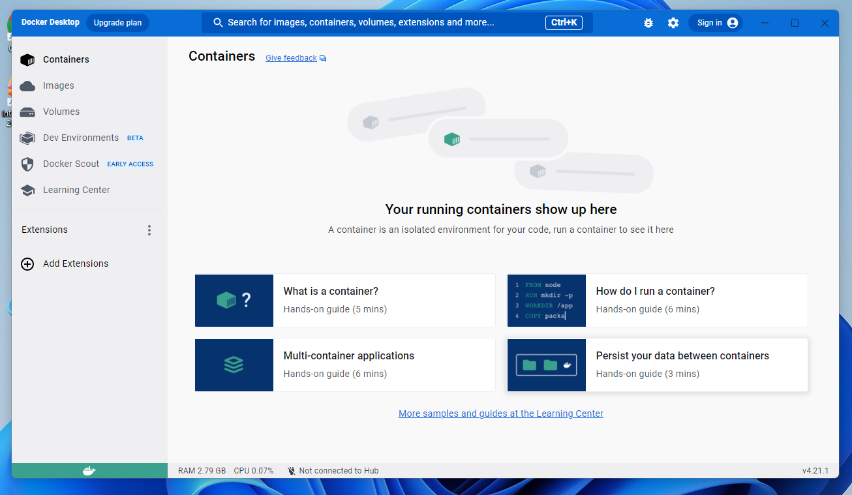Click the Extensions section heading

pyautogui.click(x=44, y=230)
